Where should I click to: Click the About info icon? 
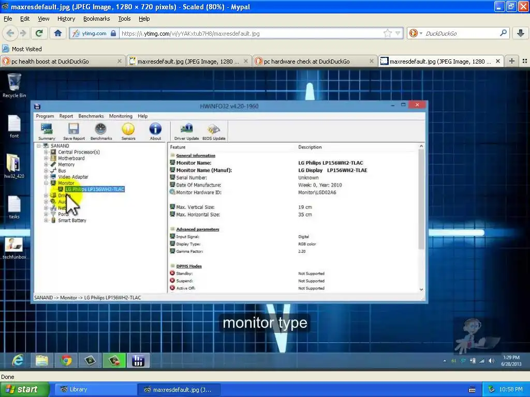tap(155, 132)
